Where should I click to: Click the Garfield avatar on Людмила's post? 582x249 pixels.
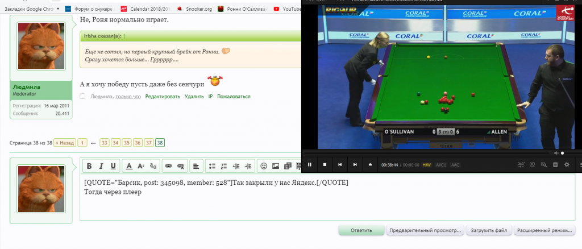tap(41, 45)
